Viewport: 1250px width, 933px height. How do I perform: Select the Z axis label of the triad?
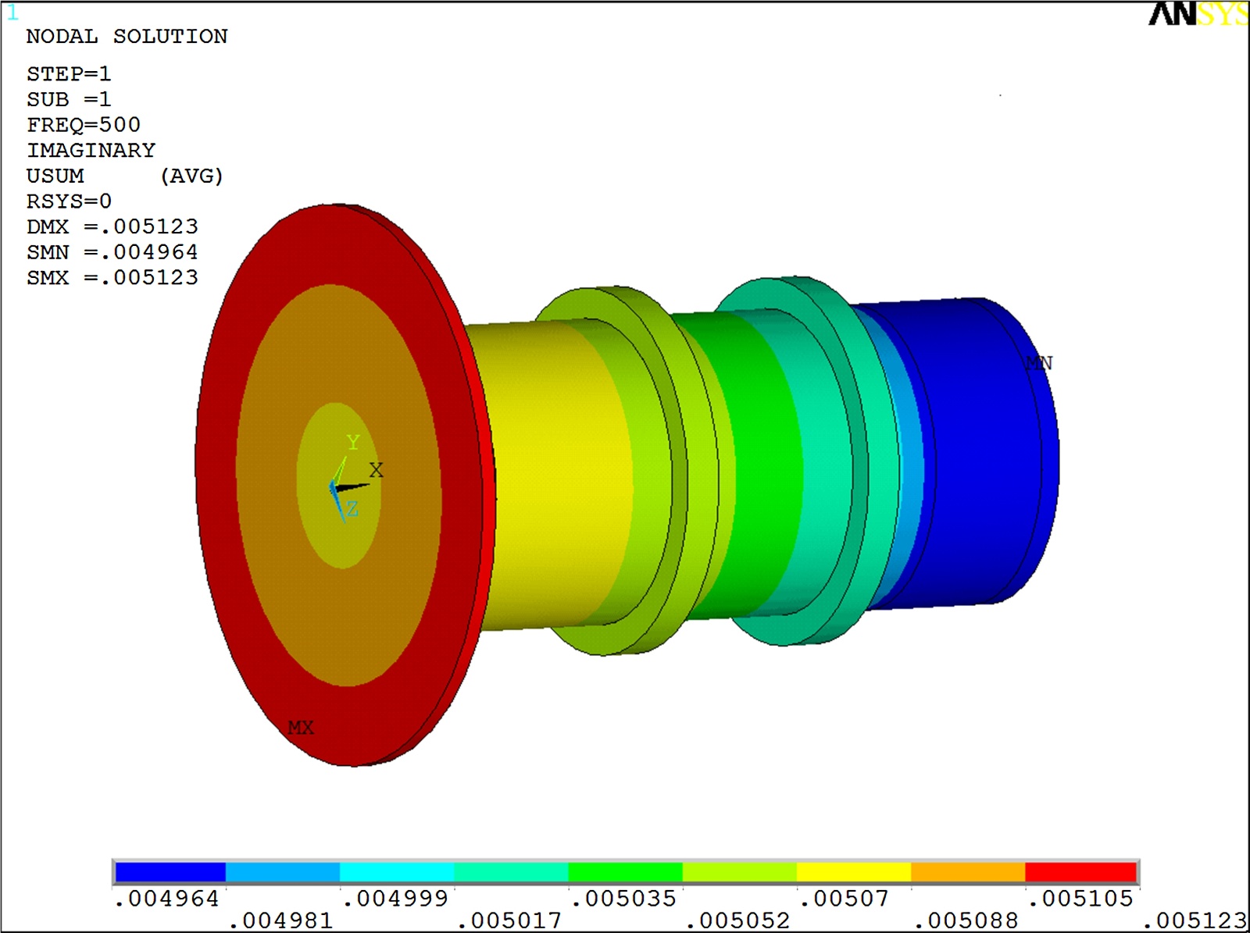(x=352, y=509)
